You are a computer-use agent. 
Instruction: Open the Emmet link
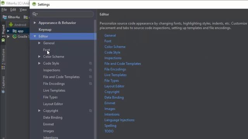point(110,103)
